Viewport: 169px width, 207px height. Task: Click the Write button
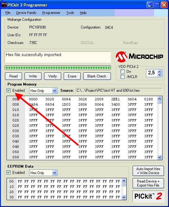(33, 76)
